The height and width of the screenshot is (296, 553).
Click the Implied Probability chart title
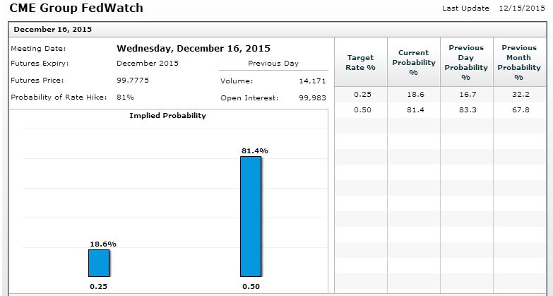coord(167,116)
